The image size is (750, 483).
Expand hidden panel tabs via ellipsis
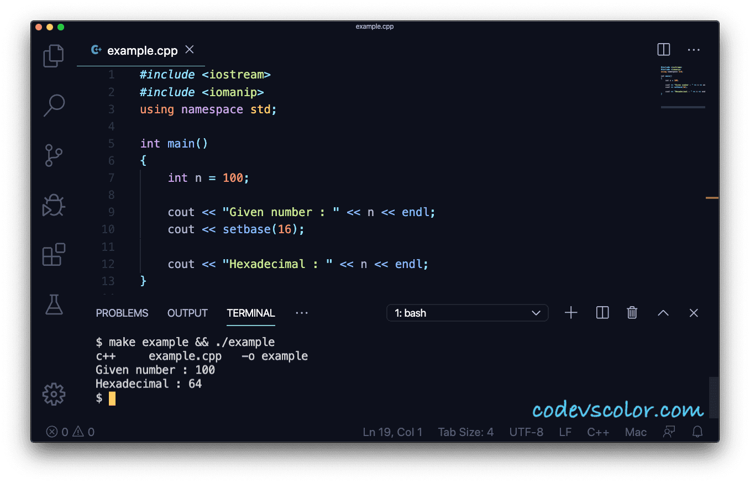[x=301, y=313]
